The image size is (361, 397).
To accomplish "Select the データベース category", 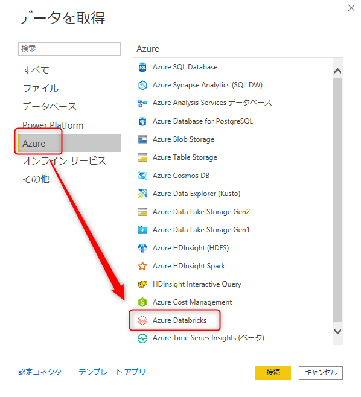I will [50, 107].
